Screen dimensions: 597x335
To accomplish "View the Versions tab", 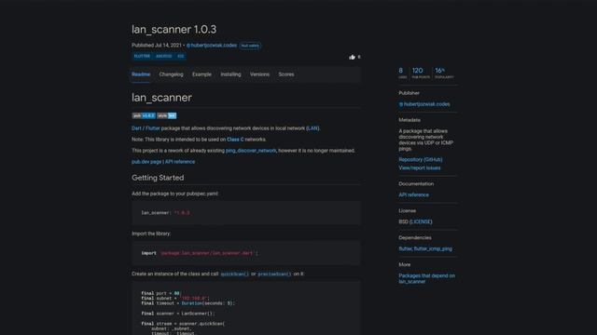I will (x=259, y=74).
